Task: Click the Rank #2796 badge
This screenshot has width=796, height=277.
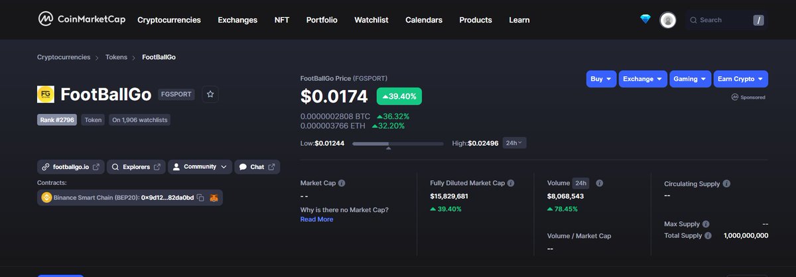Action: pyautogui.click(x=58, y=120)
